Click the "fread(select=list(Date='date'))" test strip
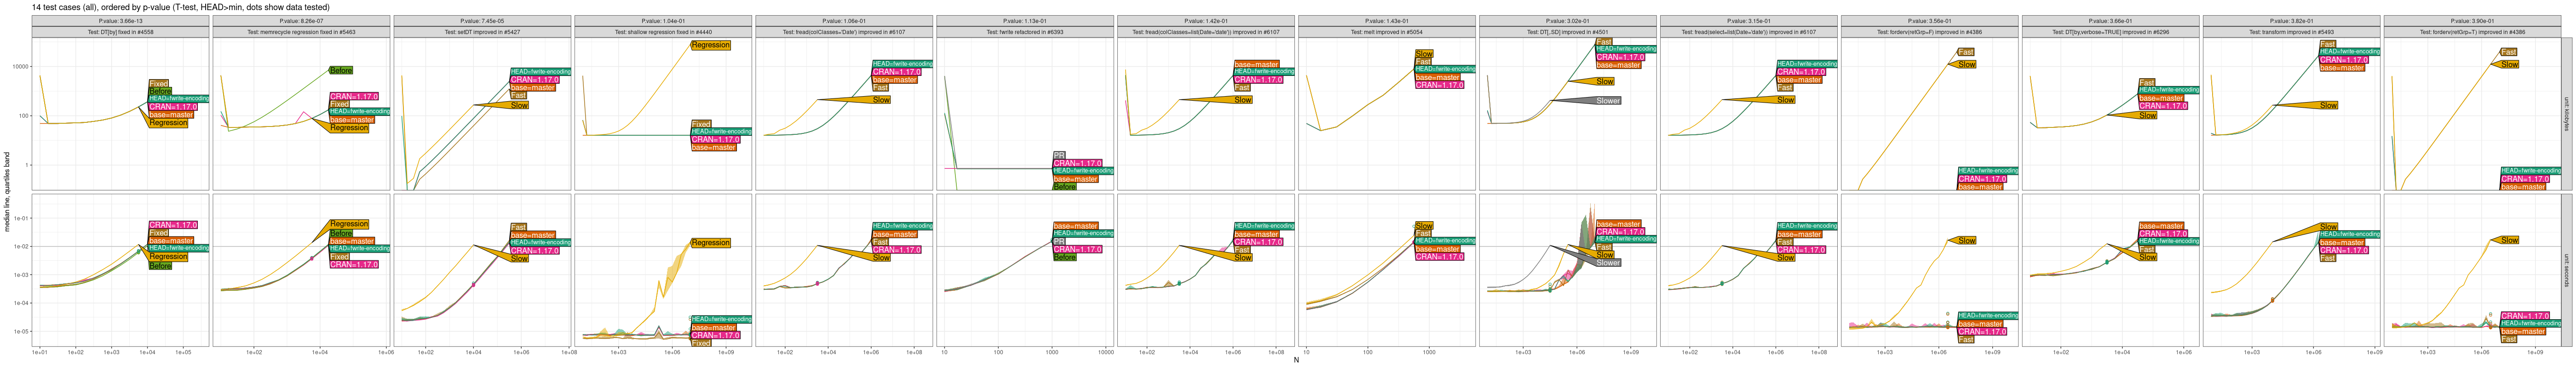Viewport: 2576px width, 368px height. (1749, 32)
